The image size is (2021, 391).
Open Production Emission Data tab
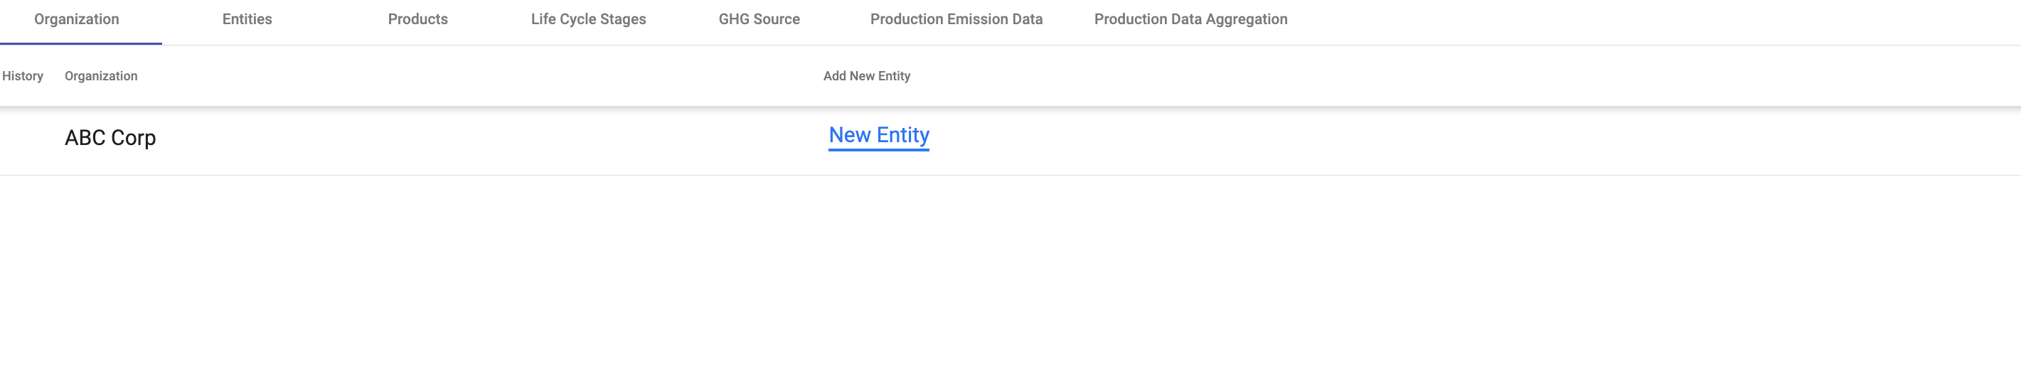click(x=956, y=20)
